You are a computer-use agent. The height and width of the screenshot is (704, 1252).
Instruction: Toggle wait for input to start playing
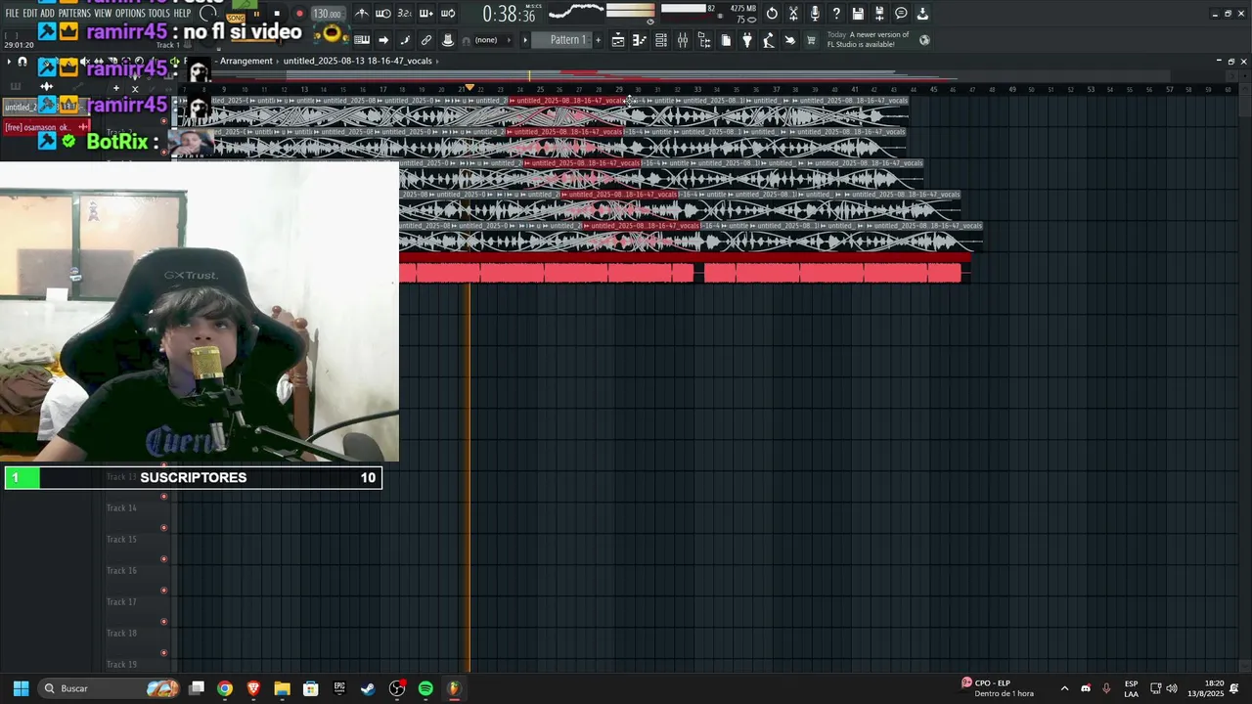coord(383,14)
